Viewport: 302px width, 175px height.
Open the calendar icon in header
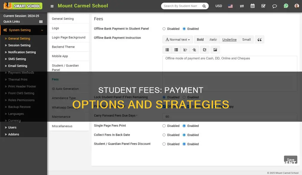tap(252, 6)
